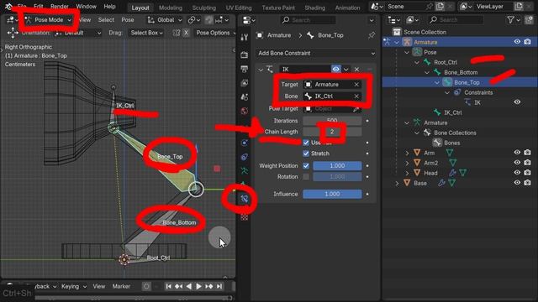The width and height of the screenshot is (538, 302).
Task: Hide the Base object in the outliner
Action: point(517,183)
